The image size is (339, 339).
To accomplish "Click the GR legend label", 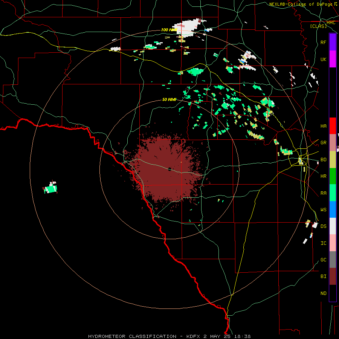I will tap(323, 143).
